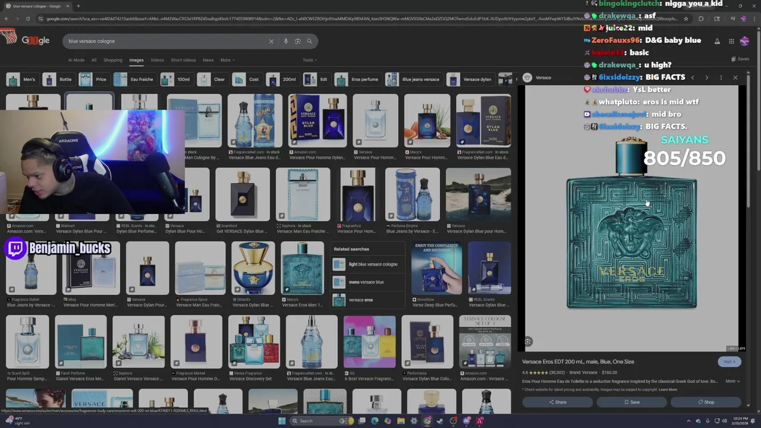
Task: Switch to the Videos tab
Action: point(157,60)
